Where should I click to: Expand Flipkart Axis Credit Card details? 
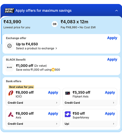pyautogui.click(x=90, y=103)
